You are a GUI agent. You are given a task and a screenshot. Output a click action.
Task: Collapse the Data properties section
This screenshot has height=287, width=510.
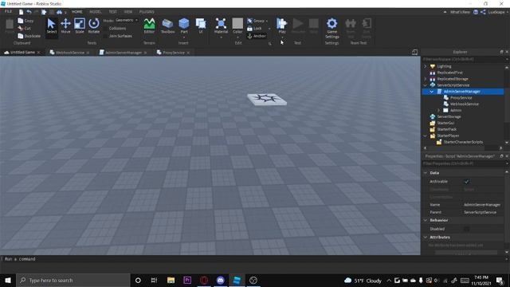click(x=426, y=173)
